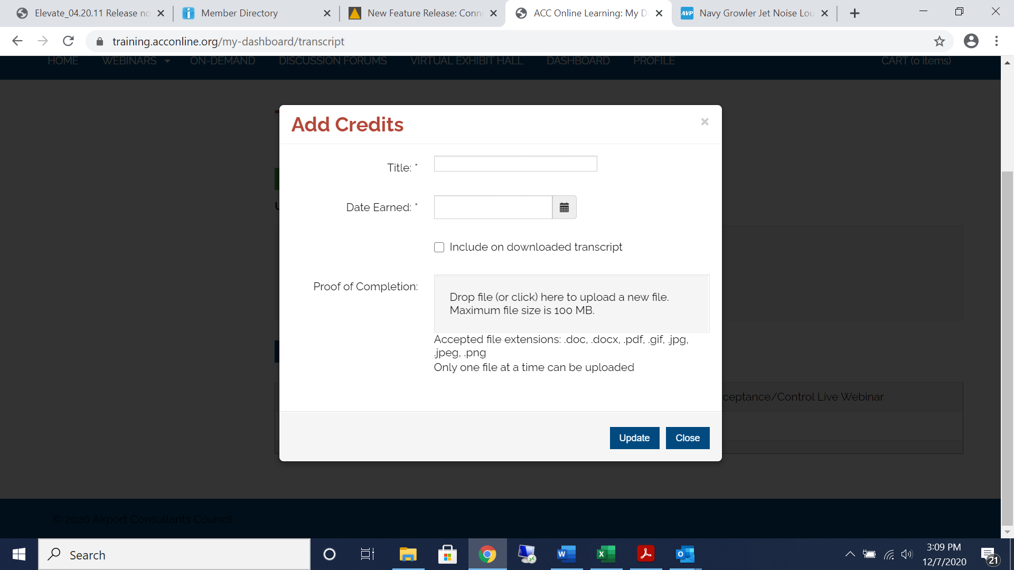1014x570 pixels.
Task: Switch to the New Feature Release tab
Action: click(x=424, y=13)
